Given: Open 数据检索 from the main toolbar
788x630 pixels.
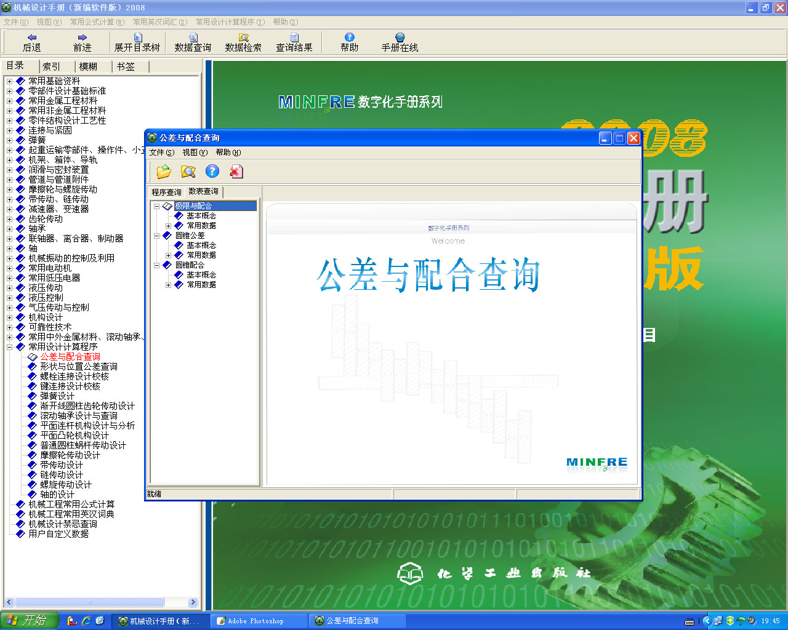Looking at the screenshot, I should tap(243, 42).
